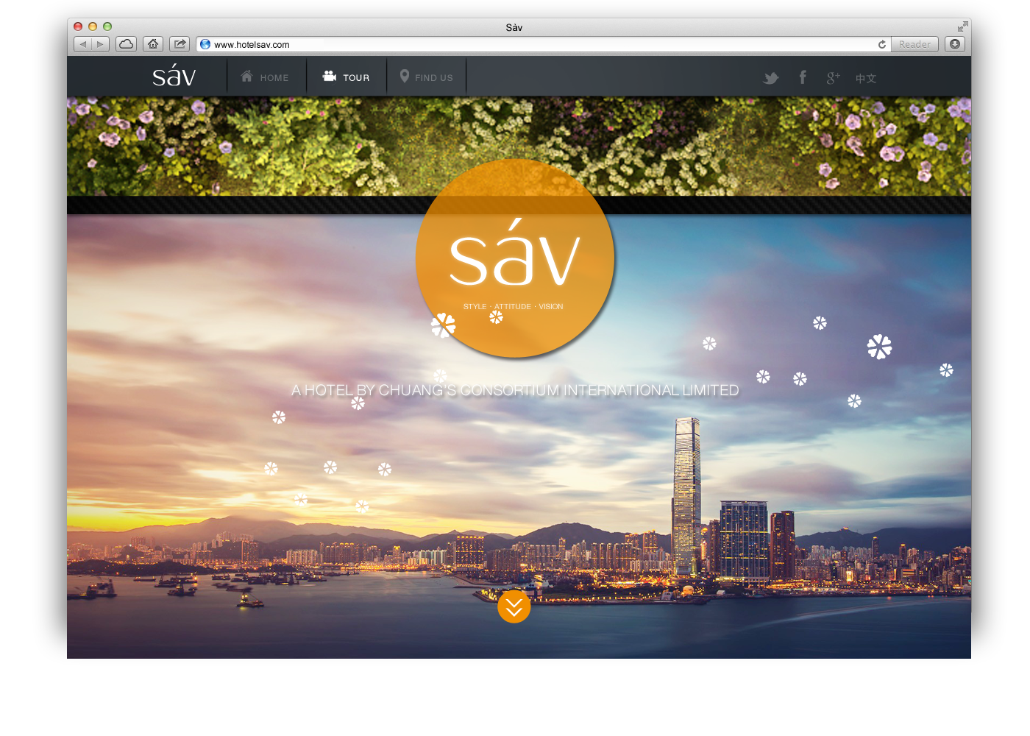Open the Facebook icon link
The width and height of the screenshot is (1030, 736).
pyautogui.click(x=803, y=77)
